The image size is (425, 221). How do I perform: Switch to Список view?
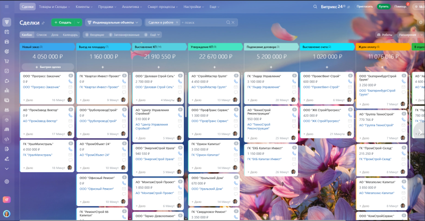(41, 34)
